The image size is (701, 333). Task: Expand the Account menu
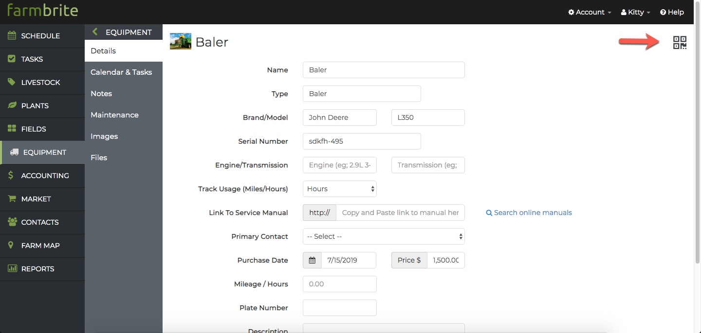click(x=590, y=12)
